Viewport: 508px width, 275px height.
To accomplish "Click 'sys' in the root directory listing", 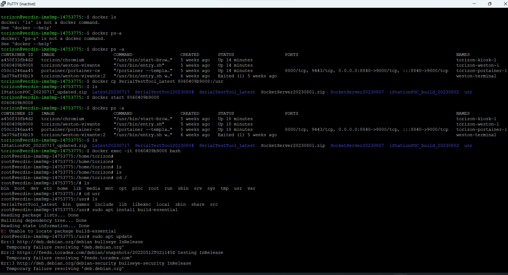I will 211,188.
